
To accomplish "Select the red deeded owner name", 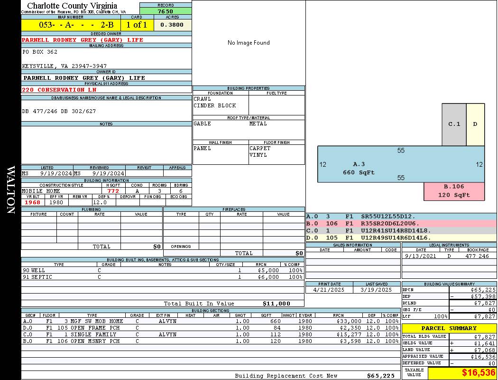I will pos(83,40).
